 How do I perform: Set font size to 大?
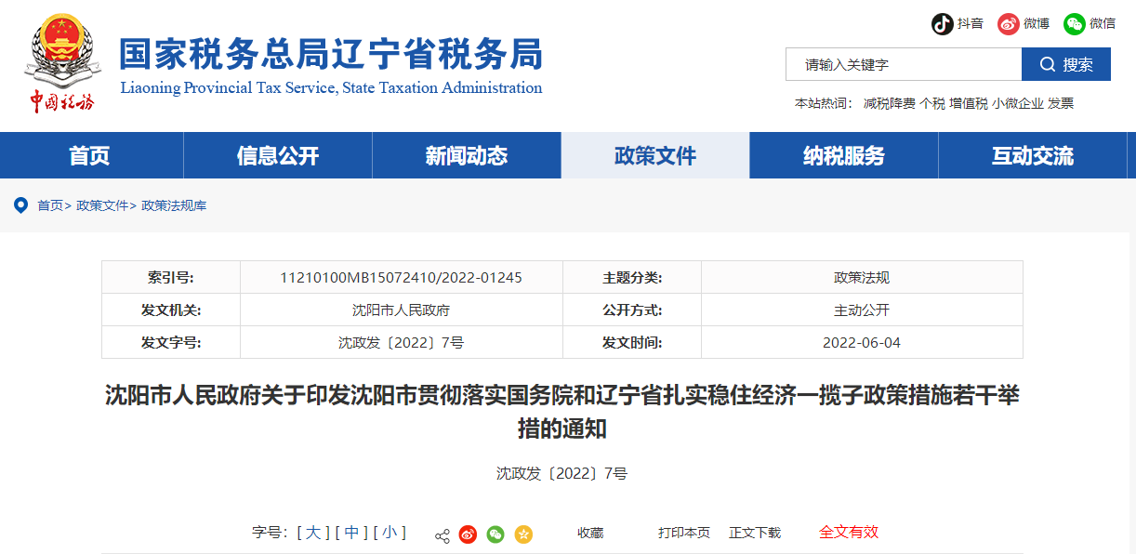click(x=313, y=533)
